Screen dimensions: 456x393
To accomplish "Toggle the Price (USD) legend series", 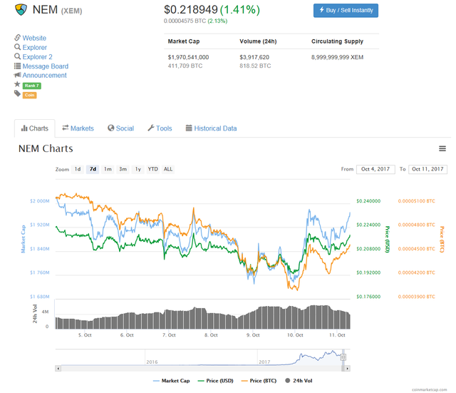I will pyautogui.click(x=215, y=381).
